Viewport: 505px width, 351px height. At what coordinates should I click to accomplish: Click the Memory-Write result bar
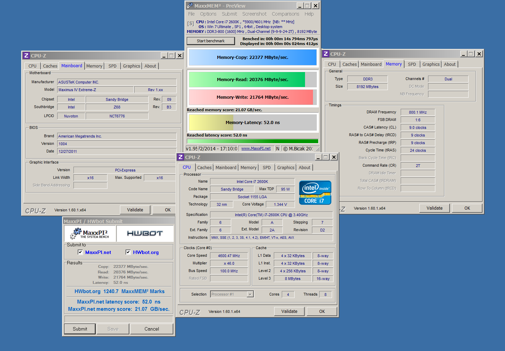point(253,97)
